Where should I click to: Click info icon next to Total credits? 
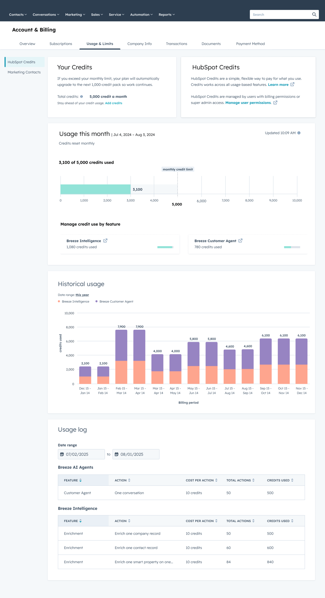coord(82,97)
